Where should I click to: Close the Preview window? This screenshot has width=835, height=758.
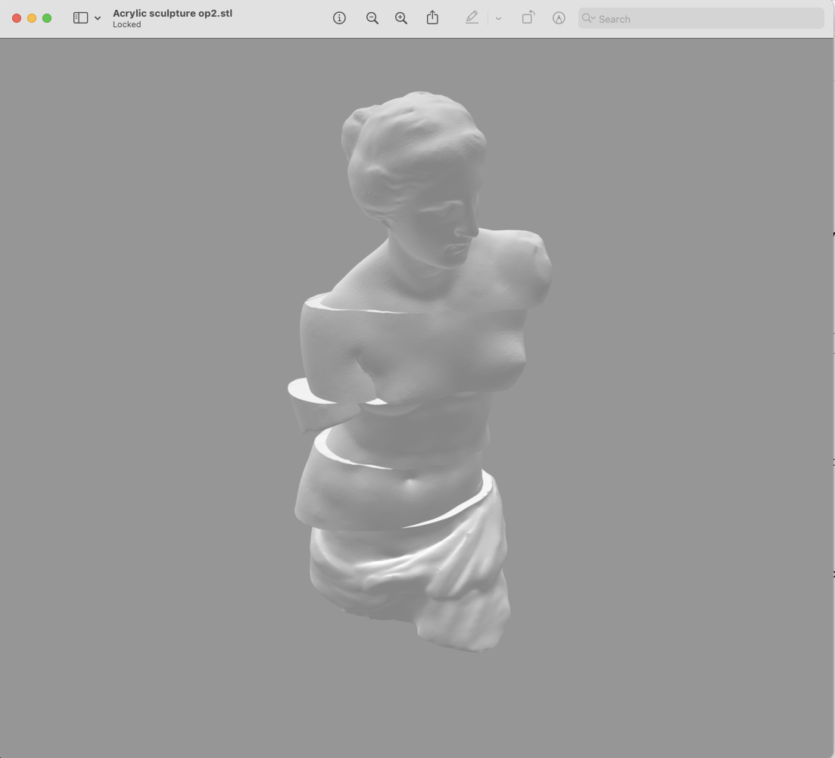pos(17,18)
